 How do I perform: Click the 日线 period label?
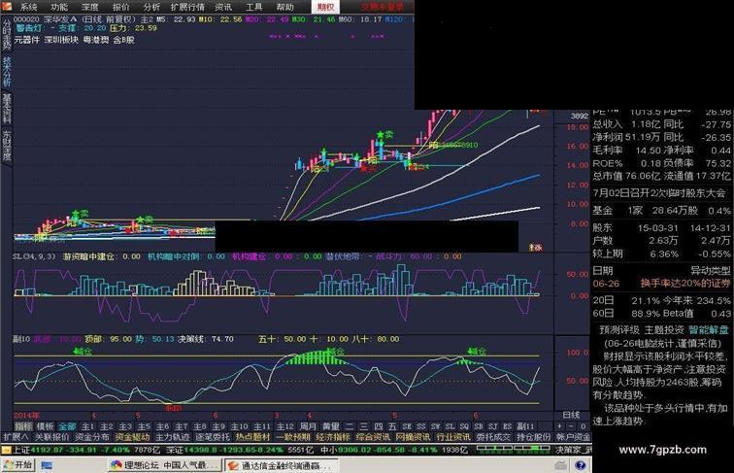point(571,415)
